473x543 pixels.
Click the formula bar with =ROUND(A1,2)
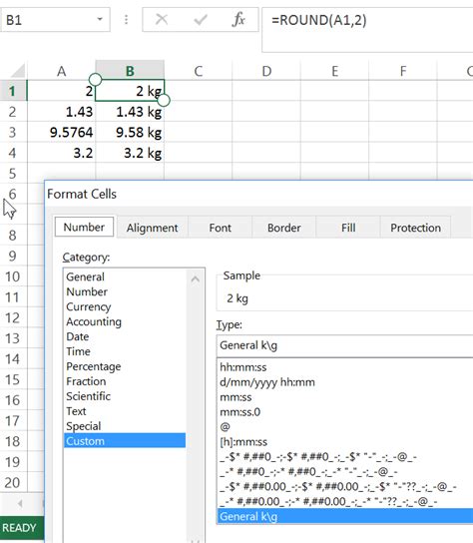pyautogui.click(x=367, y=30)
